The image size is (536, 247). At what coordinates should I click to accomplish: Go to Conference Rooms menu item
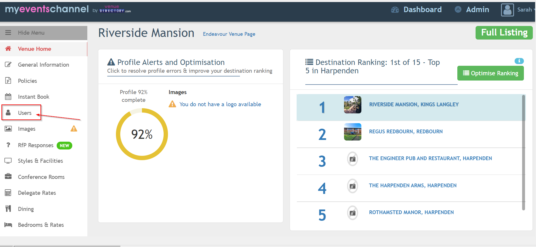[43, 177]
